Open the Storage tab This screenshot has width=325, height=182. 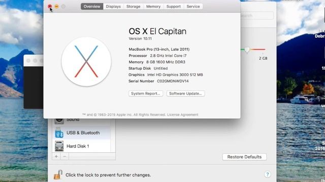point(133,7)
